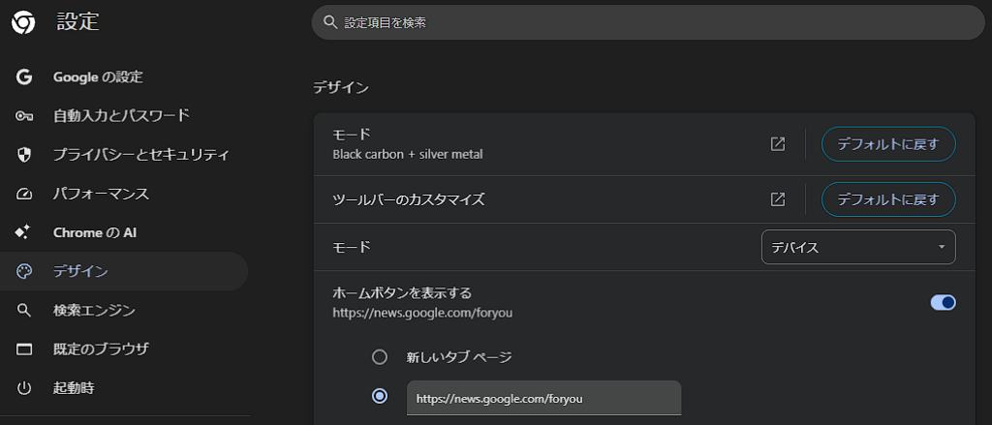Viewport: 992px width, 425px height.
Task: Click the search magnifier icon in settings search bar
Action: pos(329,22)
